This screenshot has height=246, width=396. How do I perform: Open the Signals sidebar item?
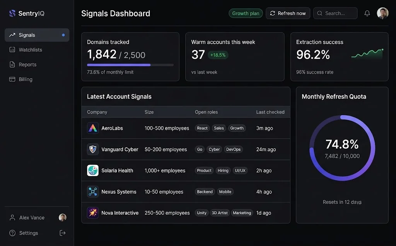click(37, 35)
